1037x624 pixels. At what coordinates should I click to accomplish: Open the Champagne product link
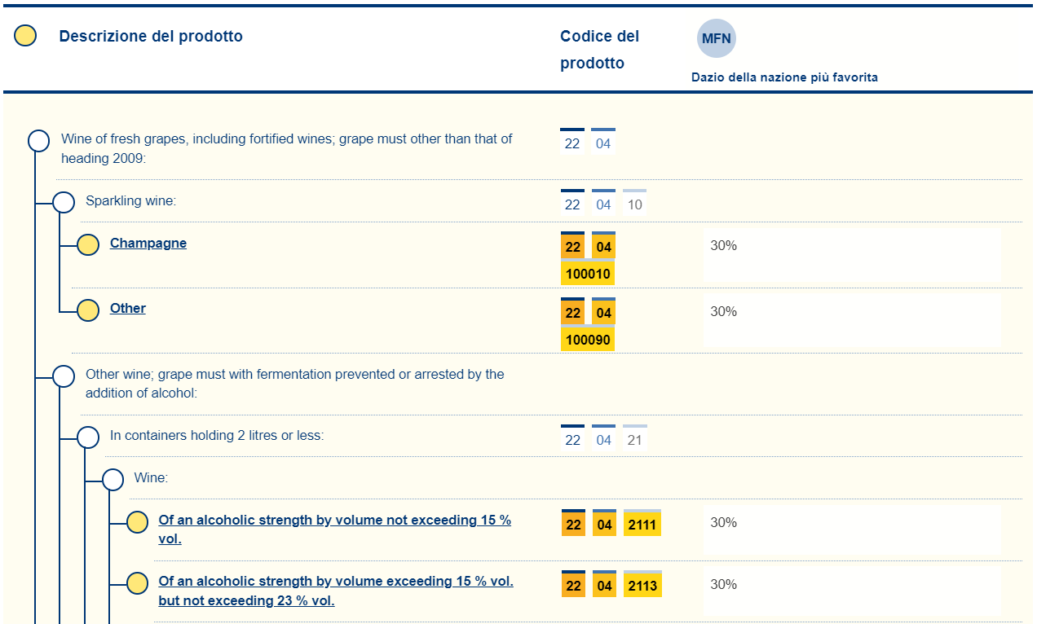point(148,244)
